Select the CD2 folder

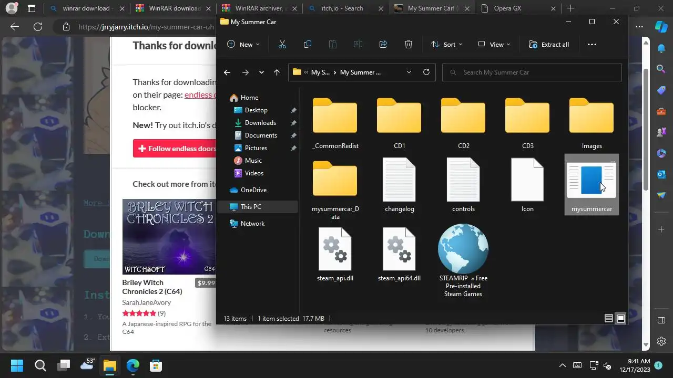point(463,123)
